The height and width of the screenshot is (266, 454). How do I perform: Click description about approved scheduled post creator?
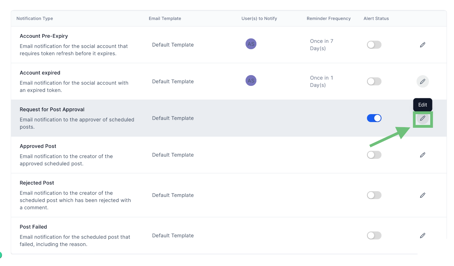point(66,160)
